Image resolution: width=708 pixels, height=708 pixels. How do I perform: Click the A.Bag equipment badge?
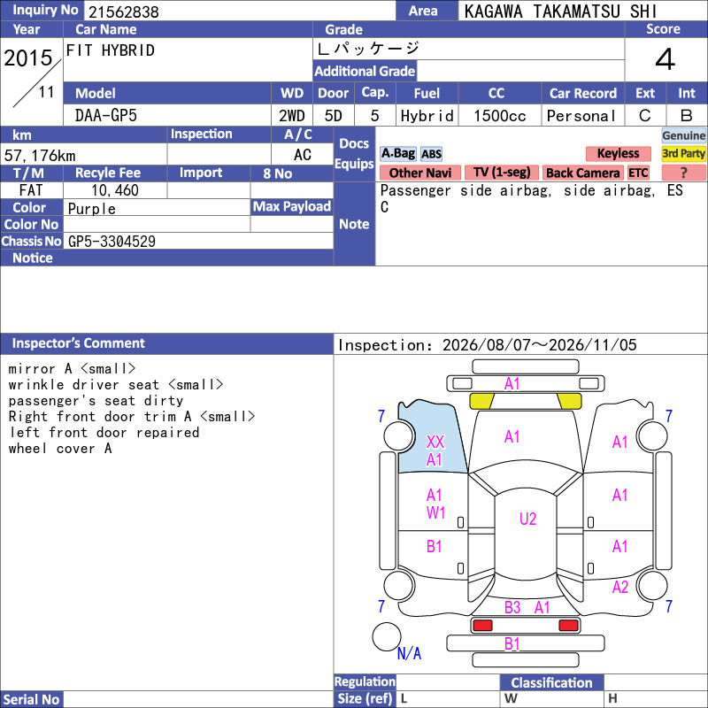pos(397,153)
